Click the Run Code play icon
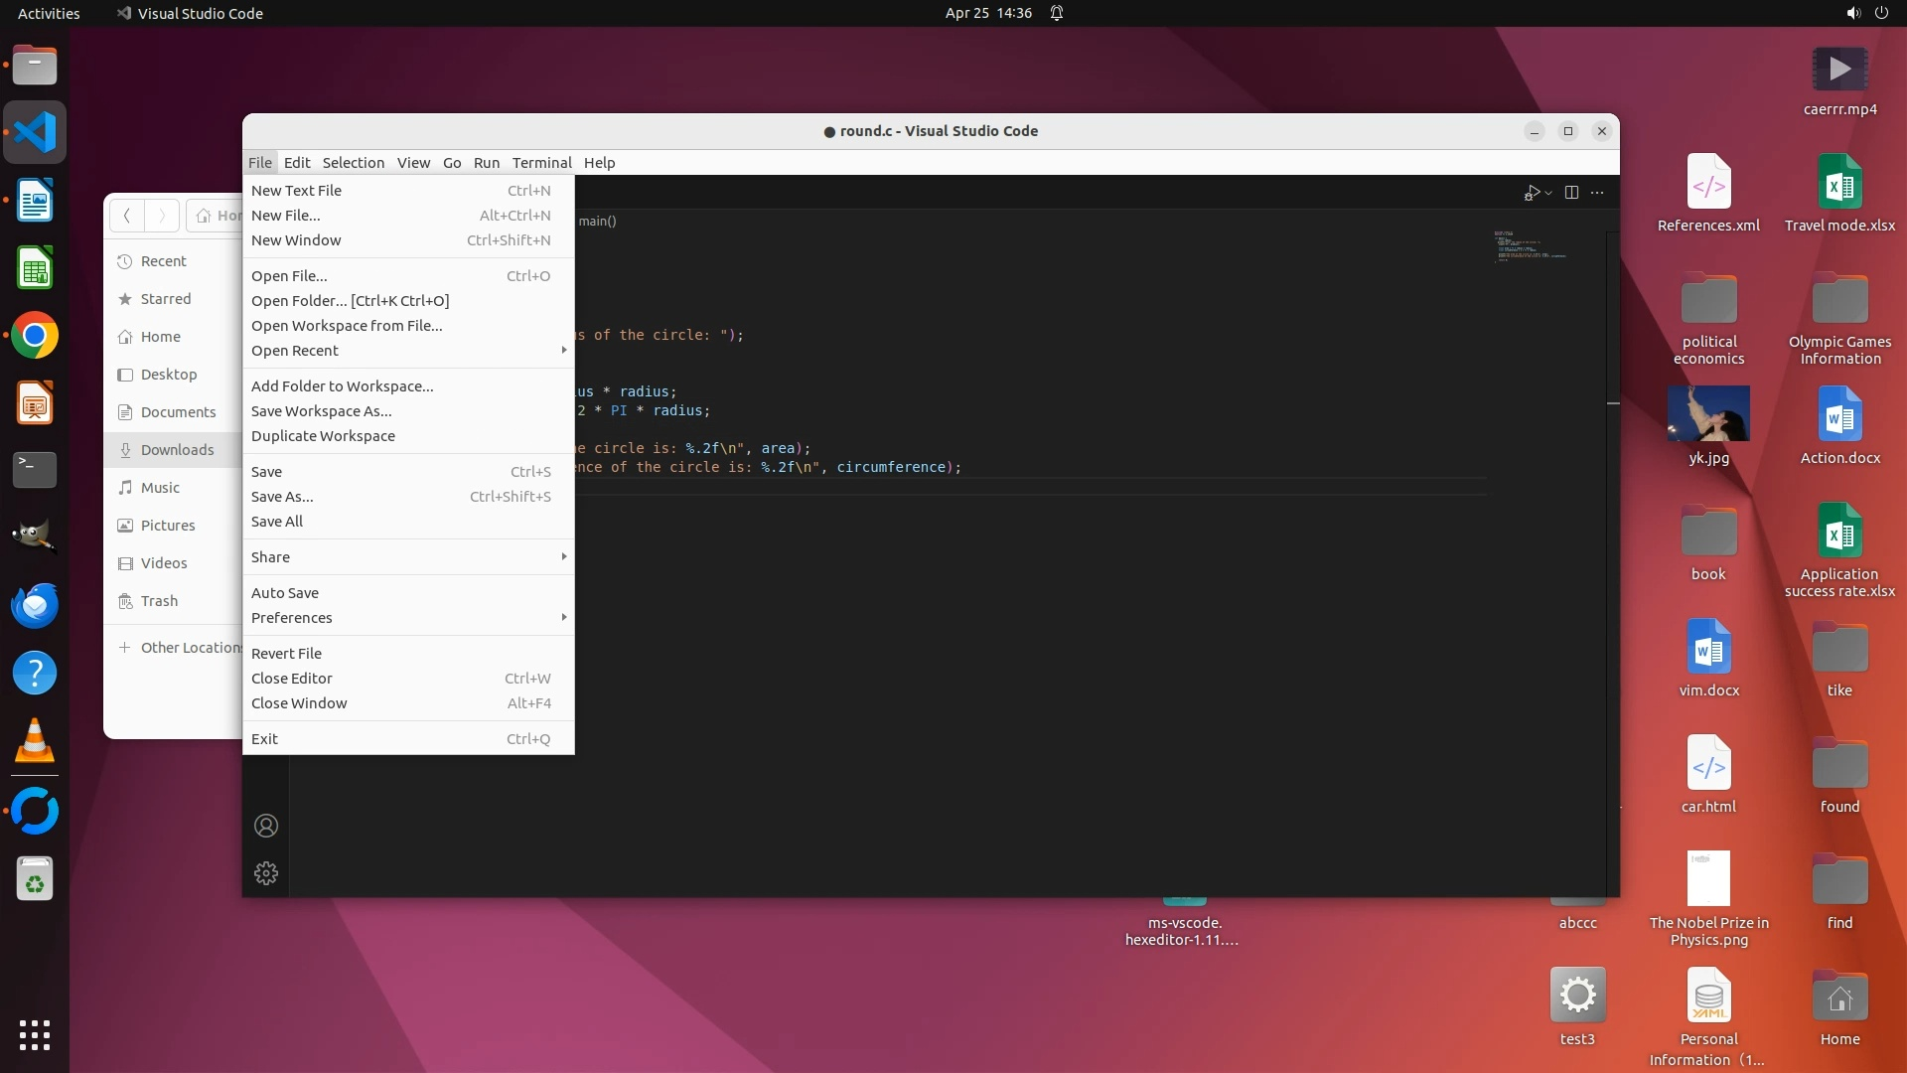This screenshot has height=1073, width=1907. pos(1533,193)
